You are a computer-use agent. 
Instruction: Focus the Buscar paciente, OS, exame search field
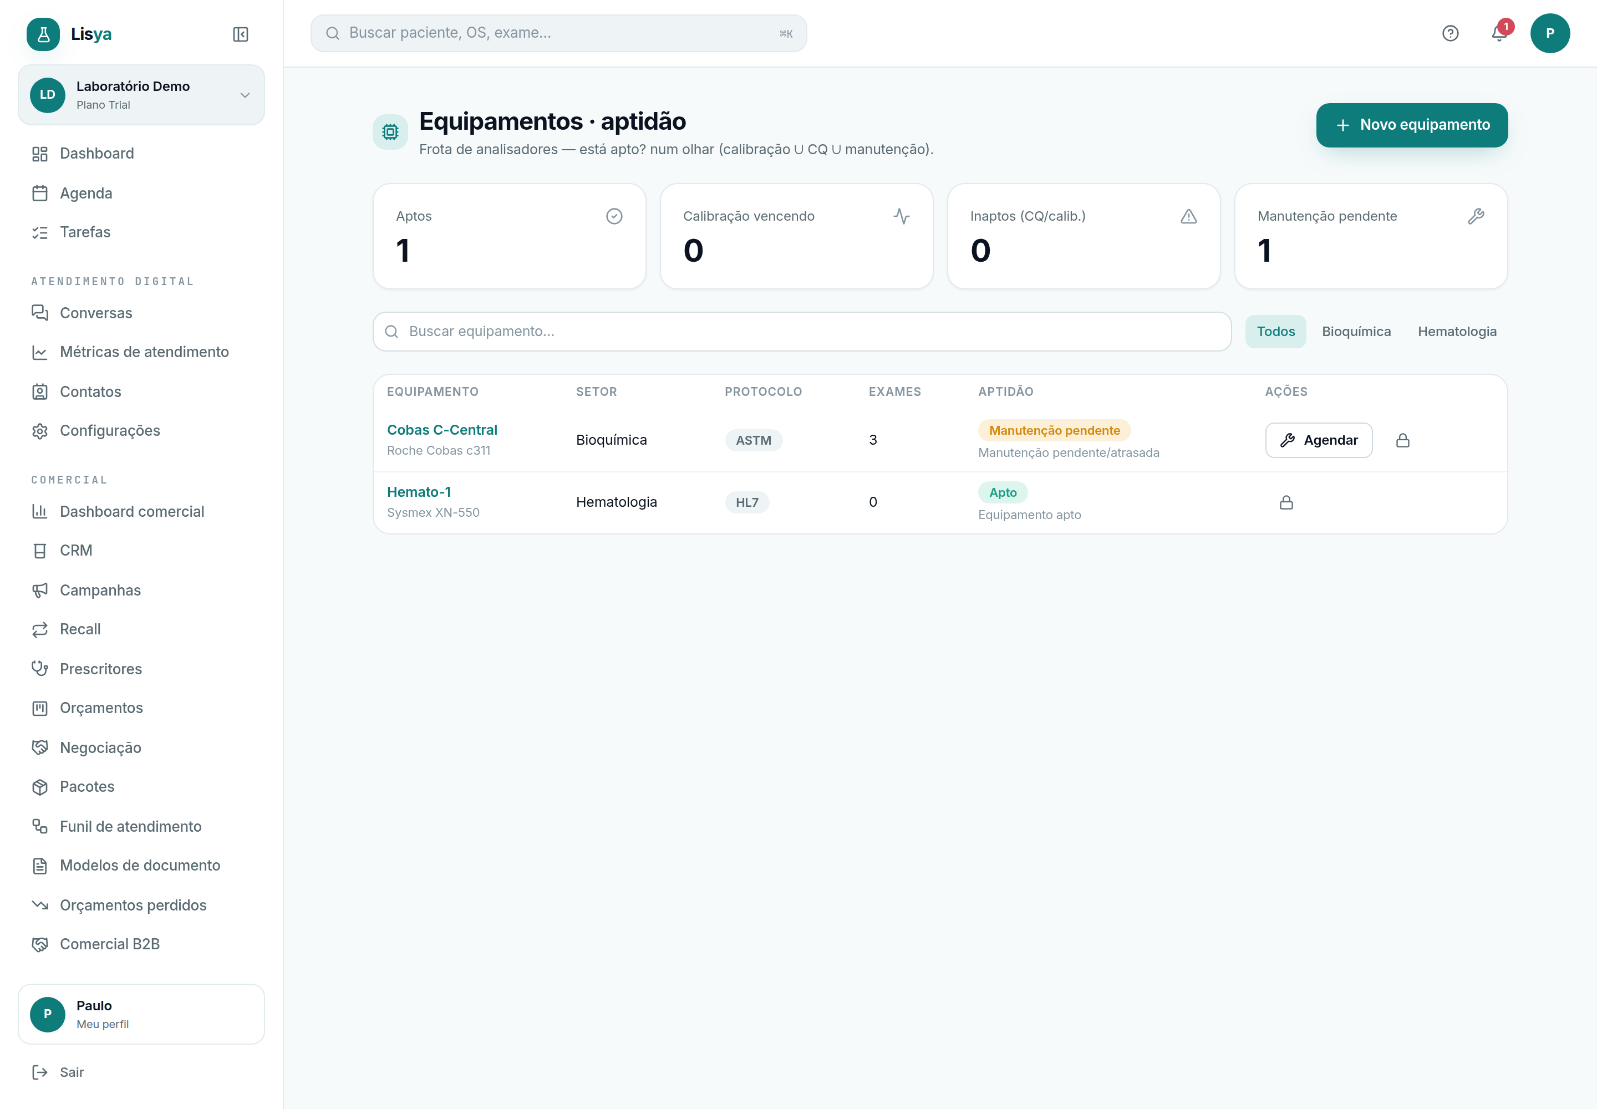coord(558,33)
